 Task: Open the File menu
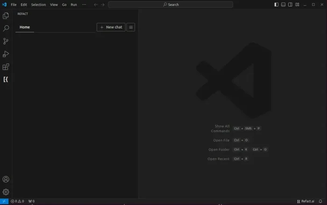(14, 5)
